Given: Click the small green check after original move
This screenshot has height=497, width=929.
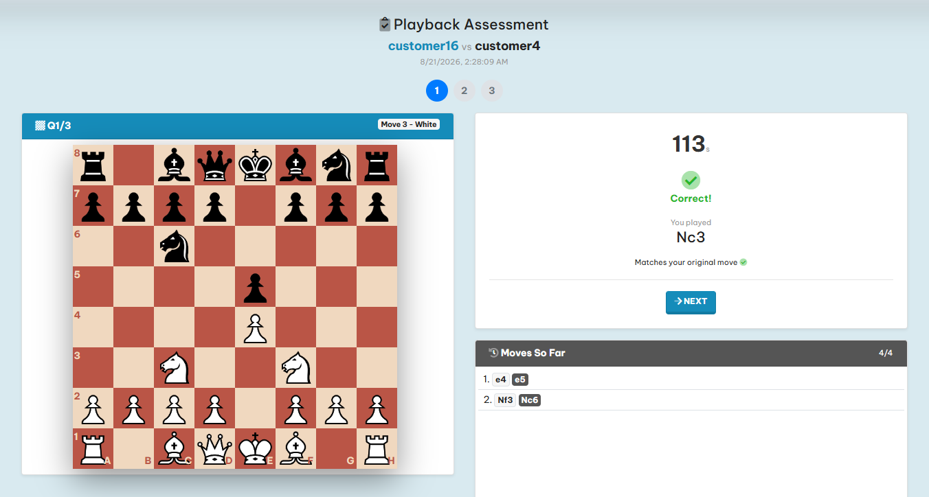Looking at the screenshot, I should tap(743, 262).
